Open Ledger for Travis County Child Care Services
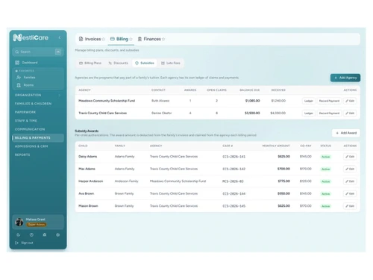The width and height of the screenshot is (373, 280). (309, 113)
